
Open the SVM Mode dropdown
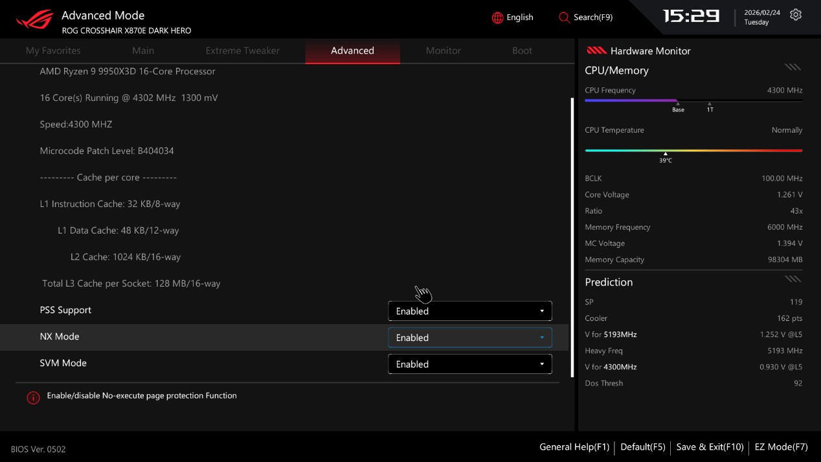point(469,364)
